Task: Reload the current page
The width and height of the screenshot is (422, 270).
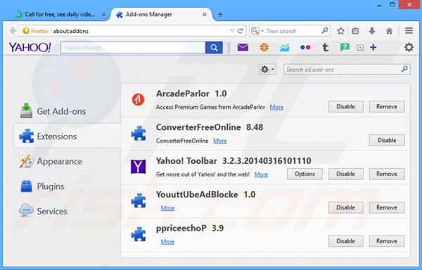Action: pos(240,31)
